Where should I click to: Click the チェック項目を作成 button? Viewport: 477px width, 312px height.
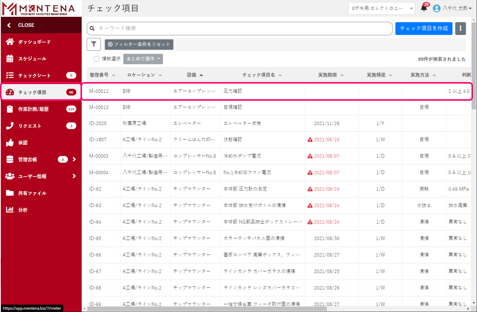tap(424, 28)
